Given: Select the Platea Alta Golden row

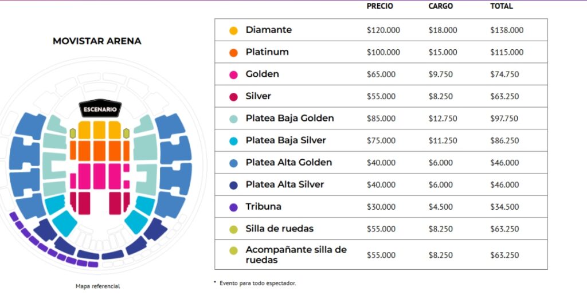Looking at the screenshot, I should [x=381, y=163].
